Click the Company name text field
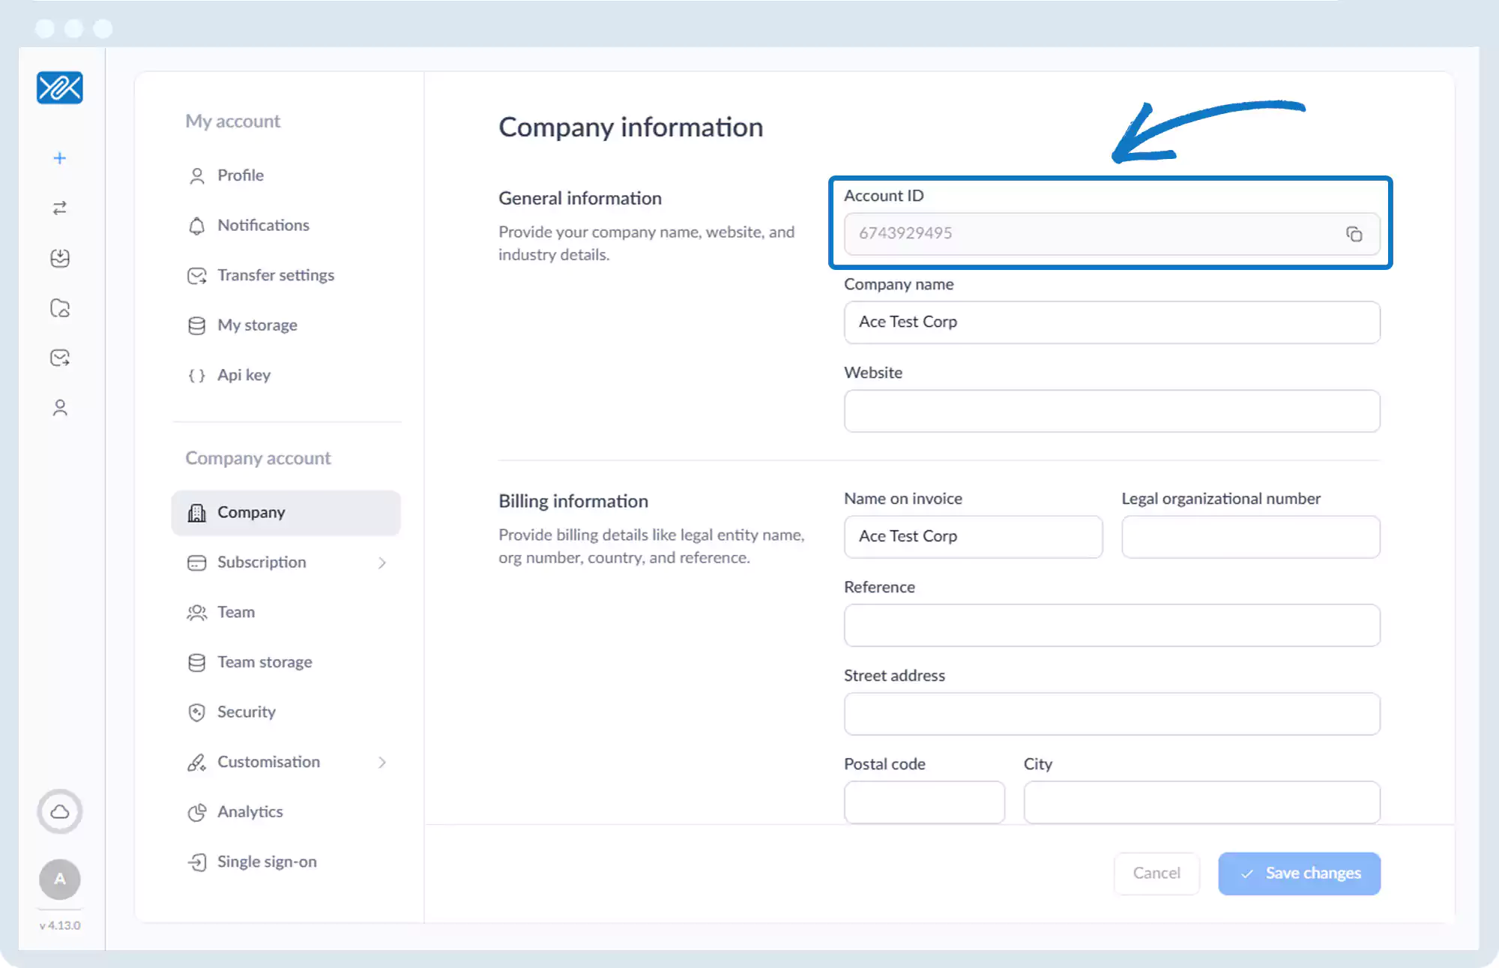Viewport: 1499px width, 968px height. (1112, 322)
